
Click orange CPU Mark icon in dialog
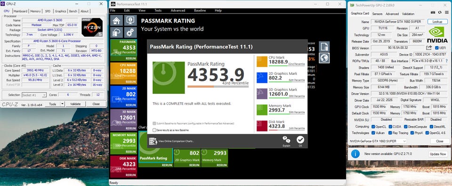point(262,61)
